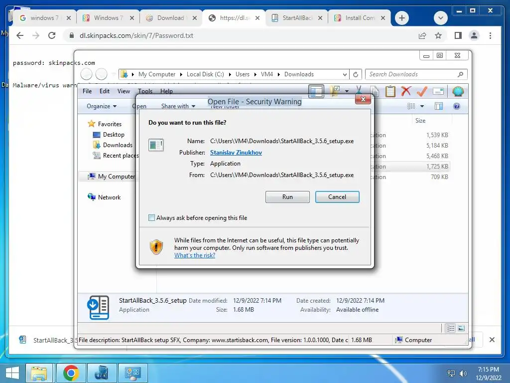Expand the Organize dropdown

pos(102,106)
